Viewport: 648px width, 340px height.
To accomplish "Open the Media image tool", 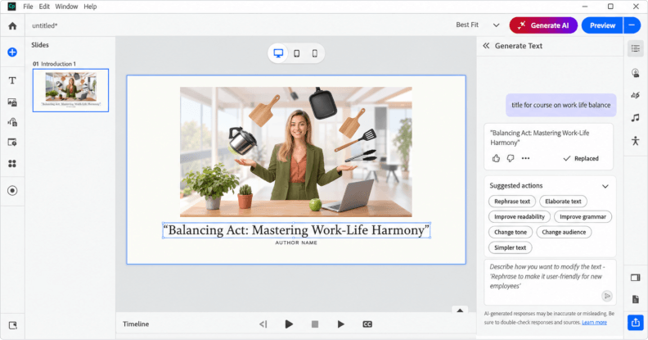I will 12,102.
